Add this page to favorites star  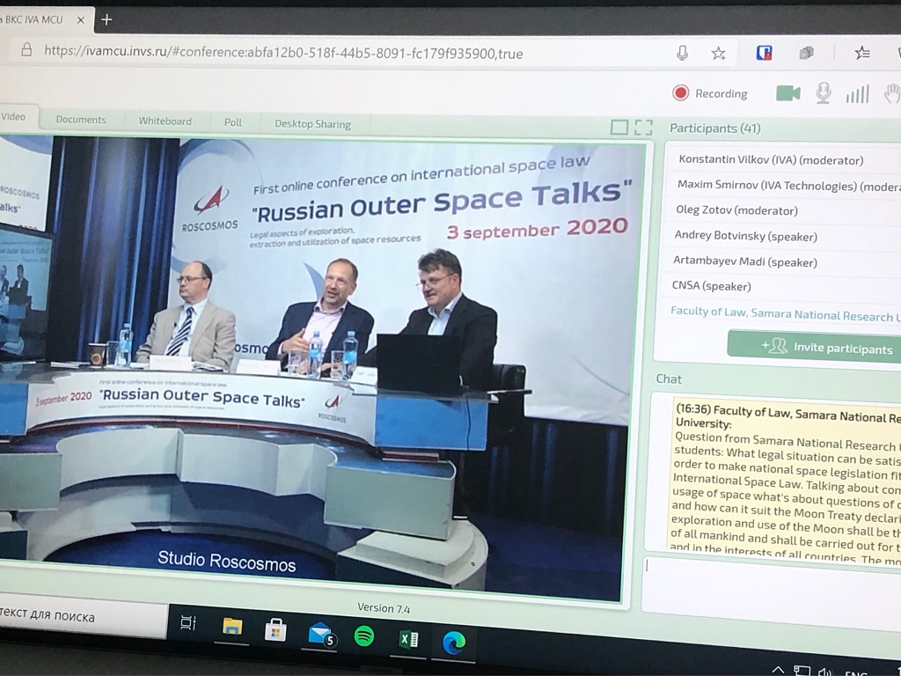[718, 54]
